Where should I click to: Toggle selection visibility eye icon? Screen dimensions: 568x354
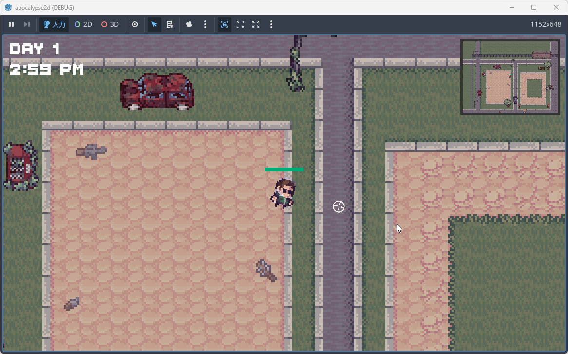coord(135,24)
